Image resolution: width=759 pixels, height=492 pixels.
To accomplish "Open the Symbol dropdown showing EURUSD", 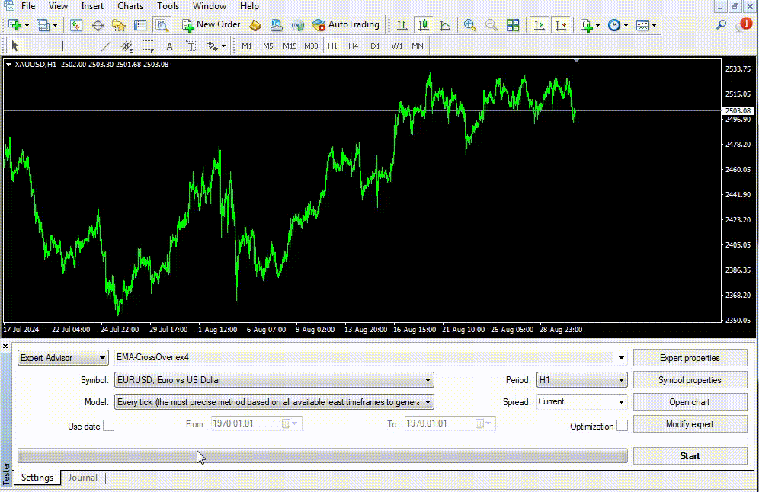I will (274, 380).
